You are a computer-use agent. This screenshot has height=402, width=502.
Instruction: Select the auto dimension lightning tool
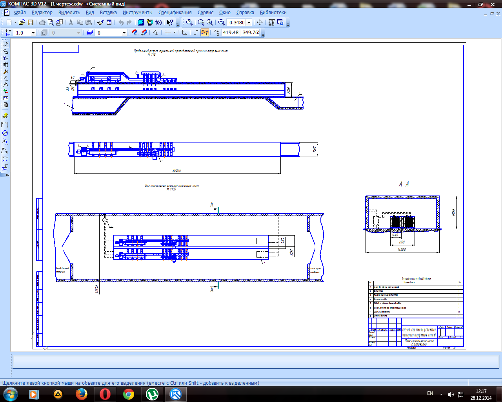5,116
